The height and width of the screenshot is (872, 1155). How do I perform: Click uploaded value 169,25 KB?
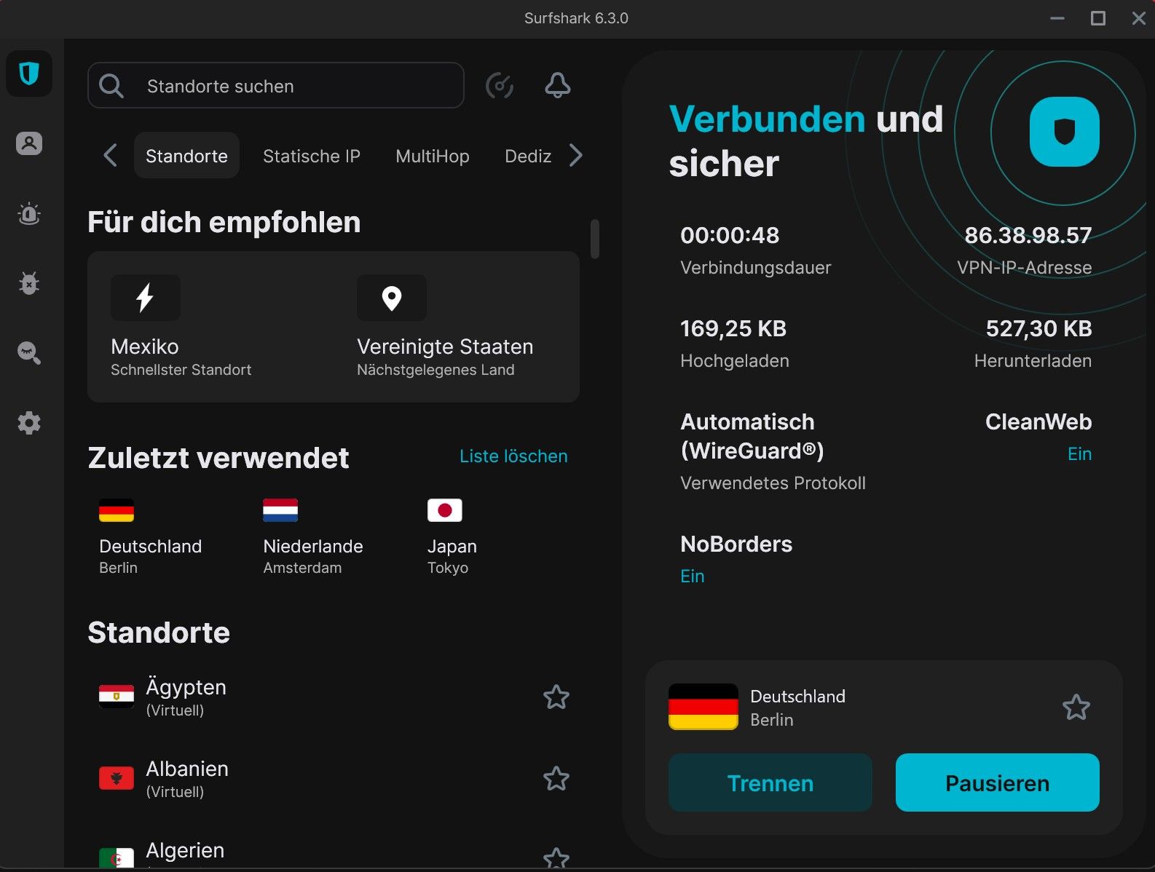tap(733, 328)
